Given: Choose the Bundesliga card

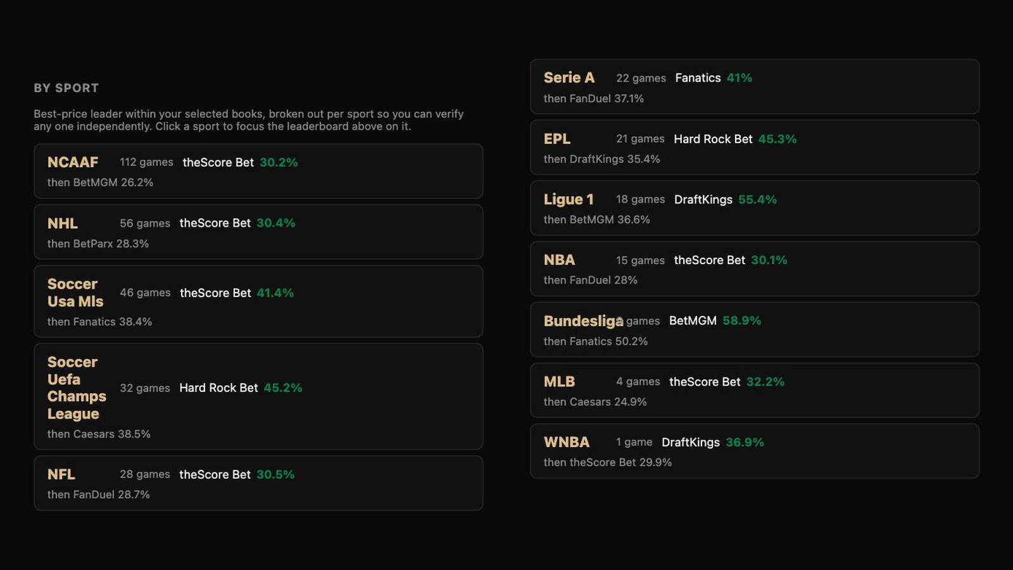Looking at the screenshot, I should coord(755,329).
